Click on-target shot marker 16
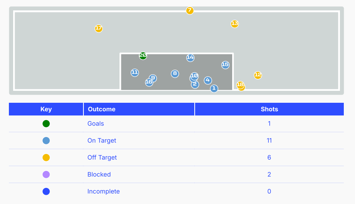 (x=149, y=82)
